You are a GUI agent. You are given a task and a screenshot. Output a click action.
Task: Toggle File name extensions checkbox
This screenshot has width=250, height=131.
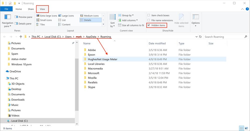pos(149,20)
